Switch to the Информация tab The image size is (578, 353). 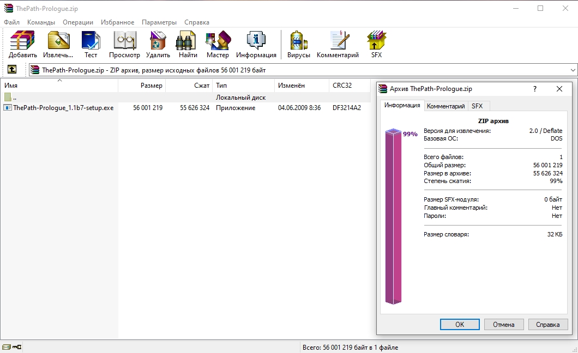click(402, 105)
